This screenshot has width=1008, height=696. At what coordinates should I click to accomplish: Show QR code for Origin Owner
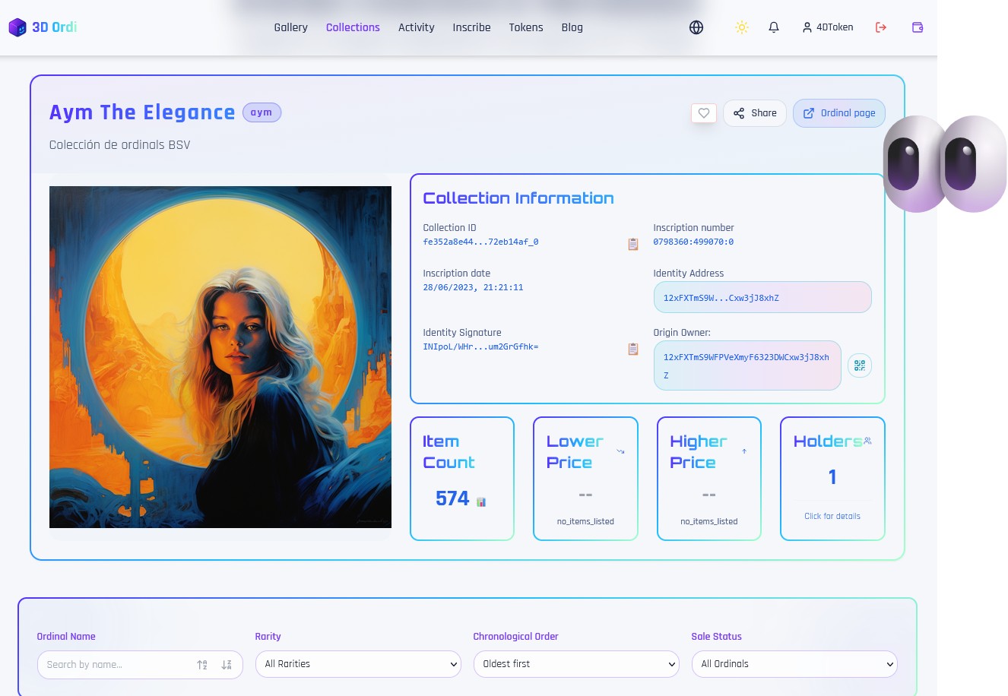[x=860, y=365]
